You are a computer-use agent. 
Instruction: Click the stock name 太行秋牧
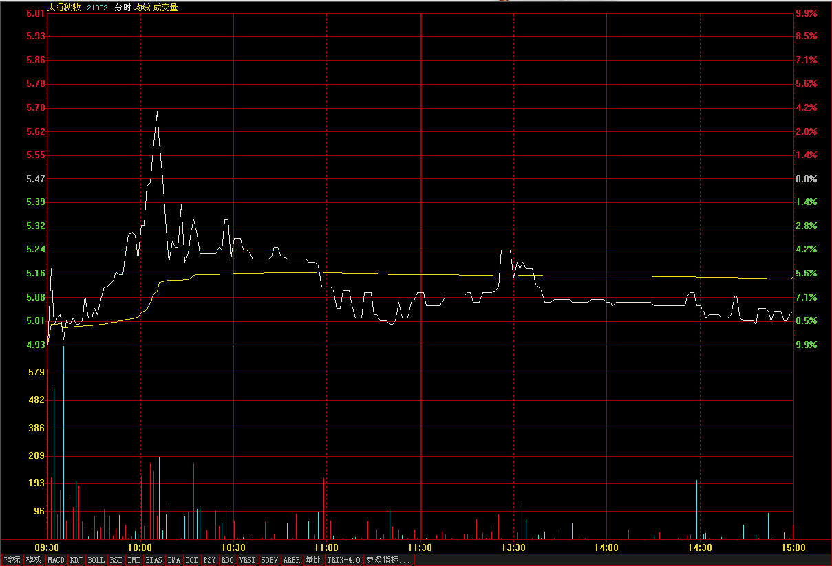click(64, 8)
